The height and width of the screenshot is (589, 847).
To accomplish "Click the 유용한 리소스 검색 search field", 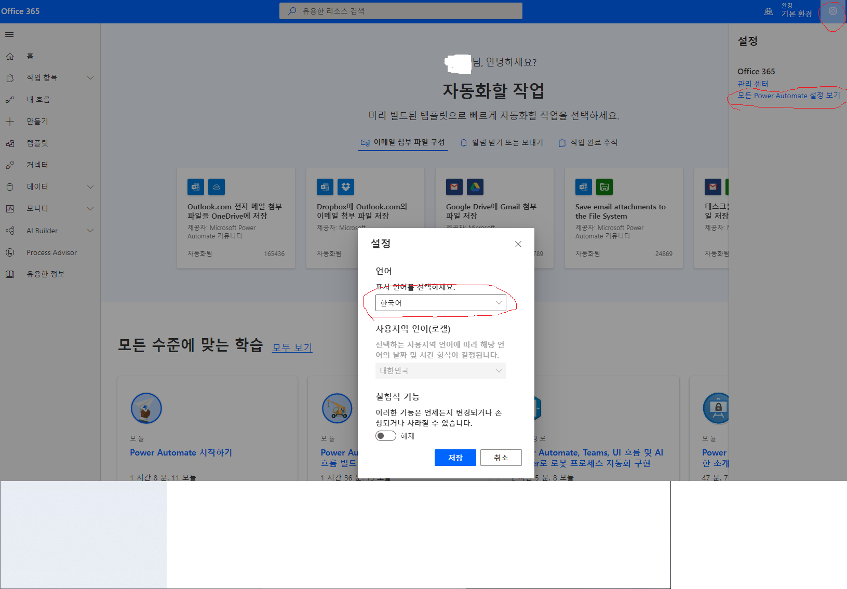I will pos(401,11).
